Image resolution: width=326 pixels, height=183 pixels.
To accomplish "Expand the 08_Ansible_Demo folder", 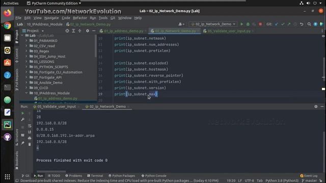I will click(26, 82).
